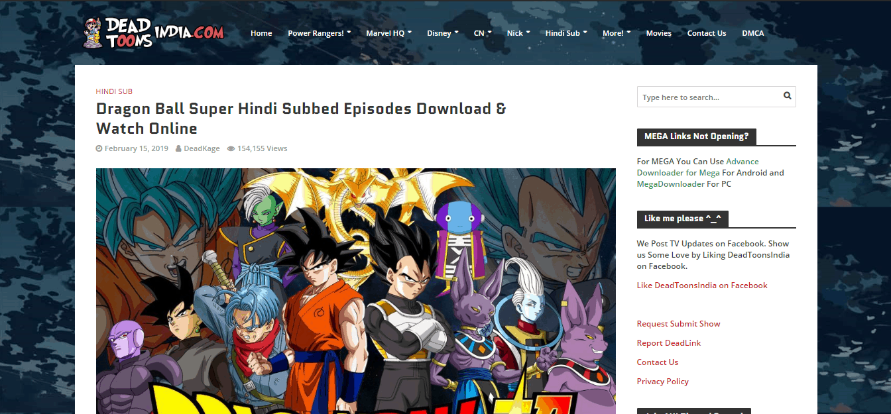Screen dimensions: 891x414
Task: Open the DeadKage author link
Action: [202, 148]
